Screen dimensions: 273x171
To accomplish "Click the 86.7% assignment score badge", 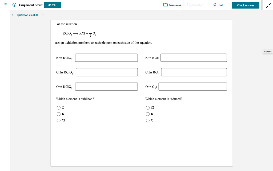I will 52,5.
